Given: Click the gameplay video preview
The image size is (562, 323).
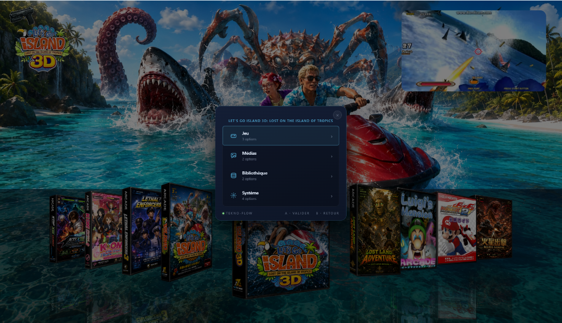Looking at the screenshot, I should coord(474,50).
